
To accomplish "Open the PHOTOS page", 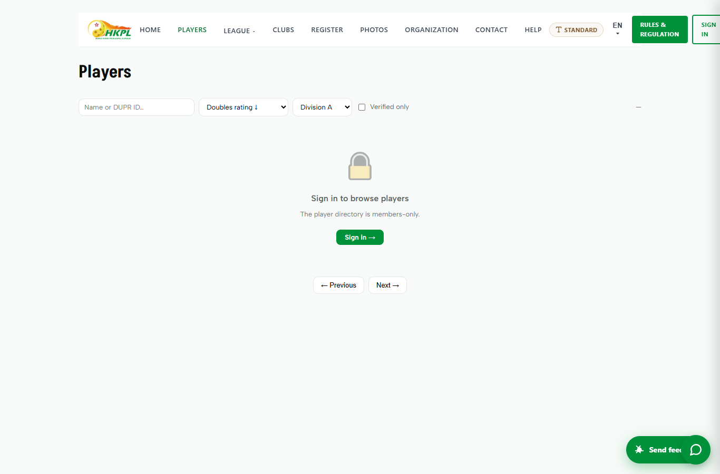I will (x=374, y=30).
